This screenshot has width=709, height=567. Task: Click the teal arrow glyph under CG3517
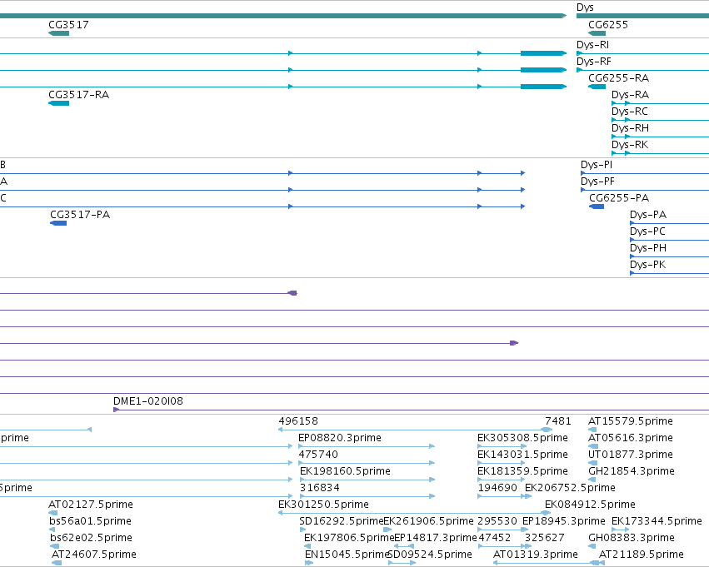click(x=59, y=33)
